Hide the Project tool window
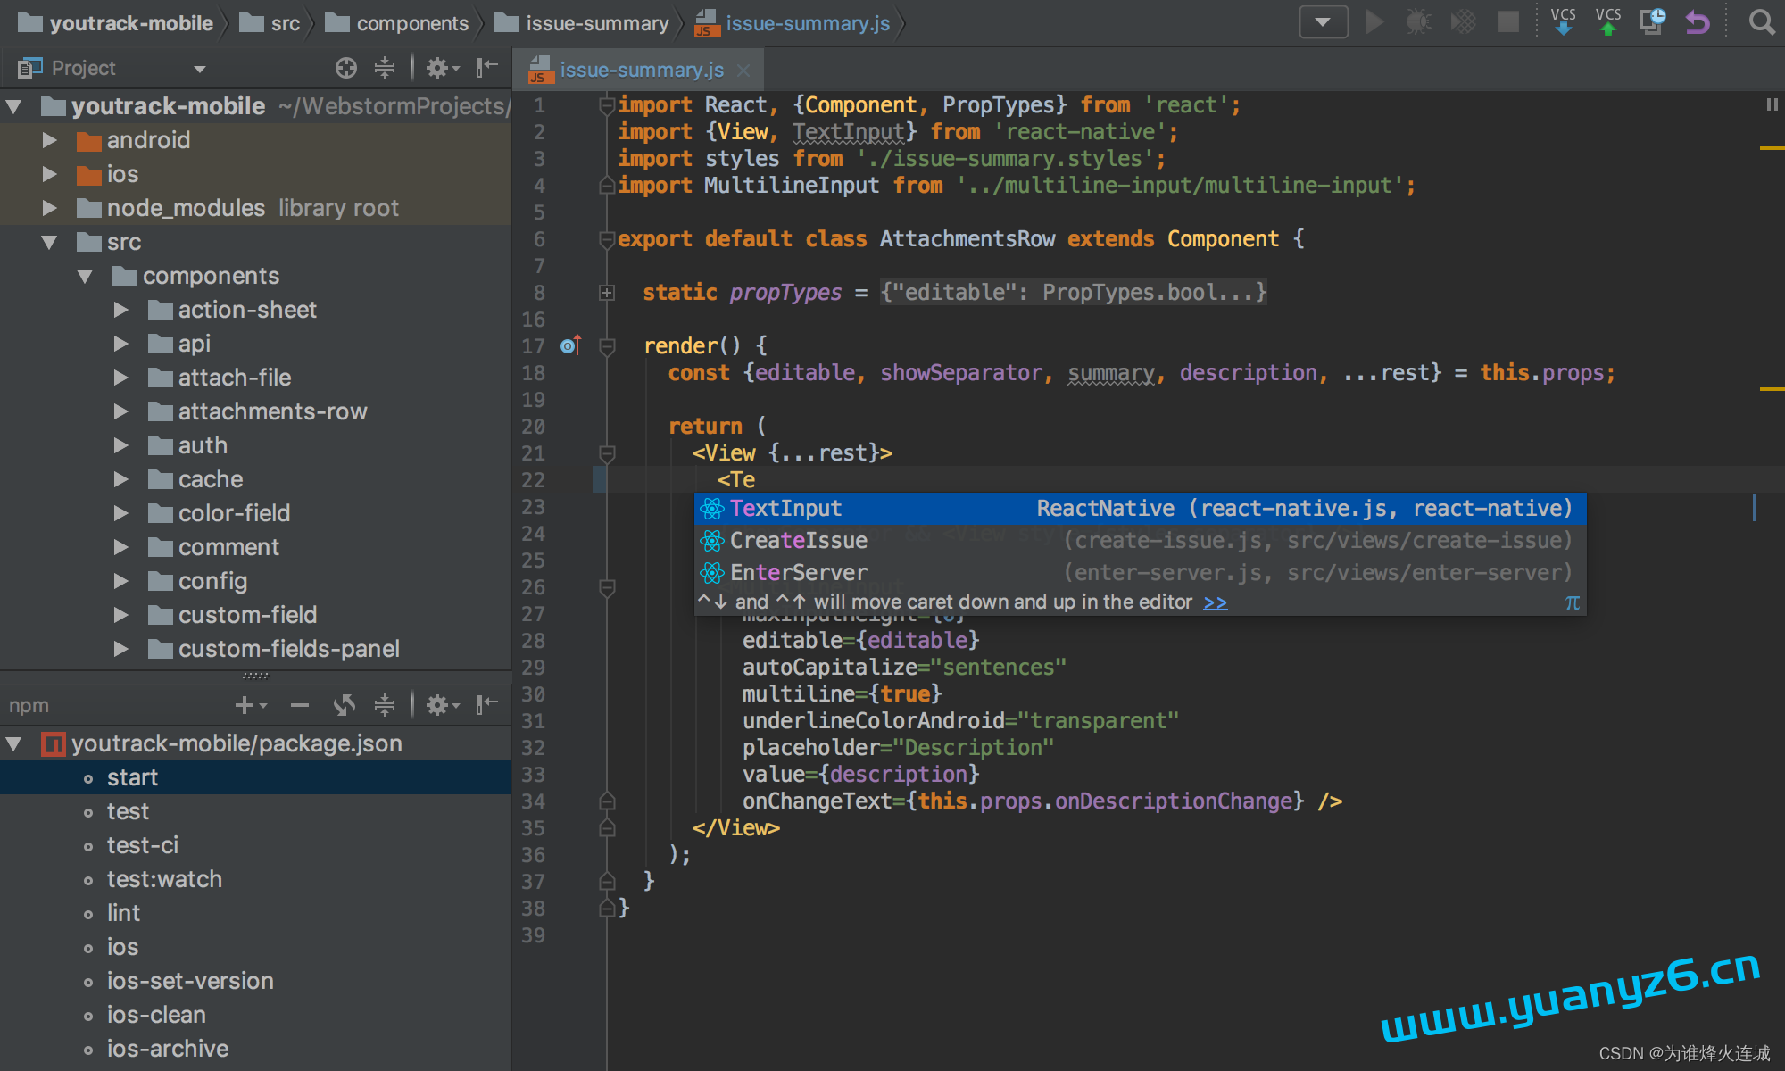 [x=486, y=68]
